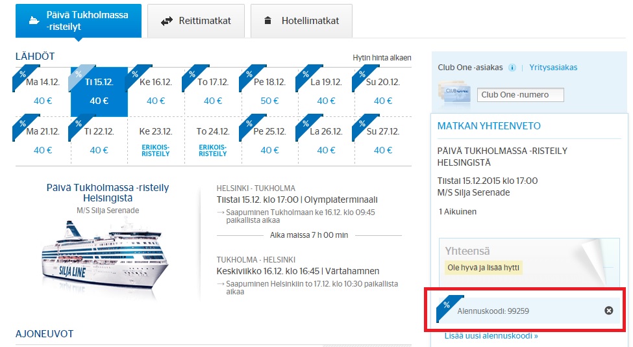633x347 pixels.
Task: Click percent badge beside Alennuskoodi
Action: 447,305
